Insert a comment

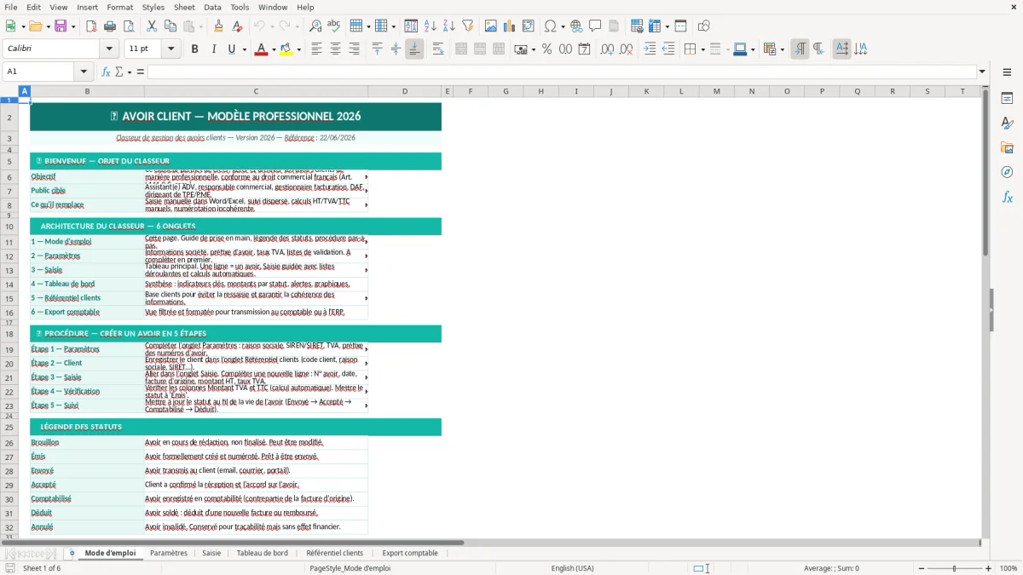point(595,26)
